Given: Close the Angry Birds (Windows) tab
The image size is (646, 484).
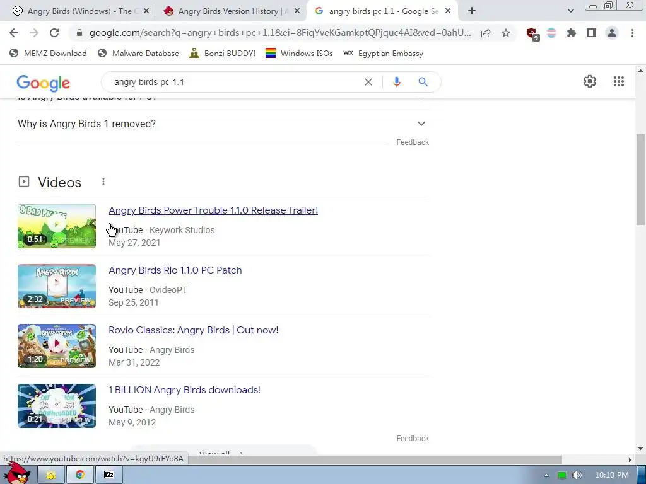Looking at the screenshot, I should tap(146, 11).
